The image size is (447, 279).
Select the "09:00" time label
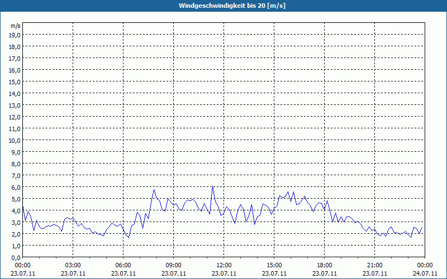[x=174, y=266]
